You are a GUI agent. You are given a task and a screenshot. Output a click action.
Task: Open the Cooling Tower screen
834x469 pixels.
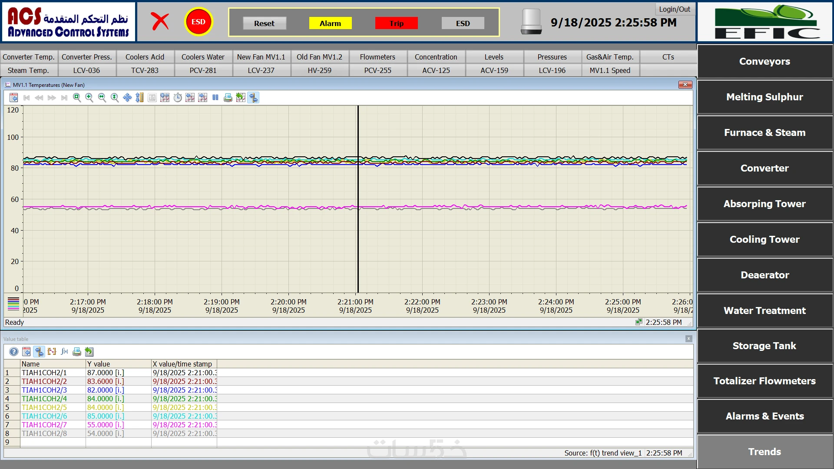click(x=764, y=239)
